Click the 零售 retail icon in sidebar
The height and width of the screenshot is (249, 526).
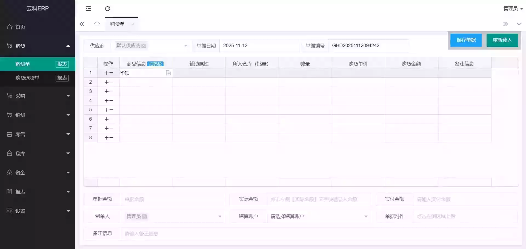tap(9, 134)
